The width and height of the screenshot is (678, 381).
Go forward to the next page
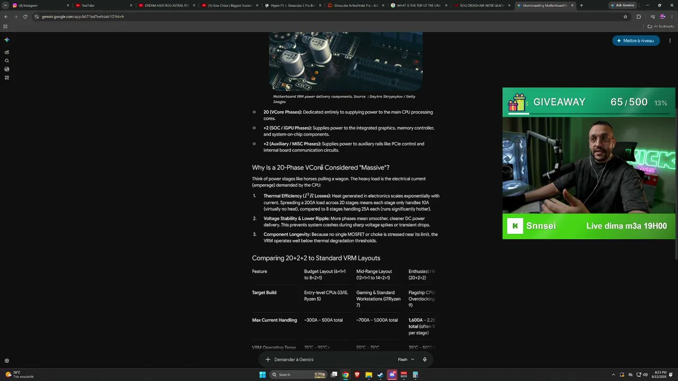point(15,16)
